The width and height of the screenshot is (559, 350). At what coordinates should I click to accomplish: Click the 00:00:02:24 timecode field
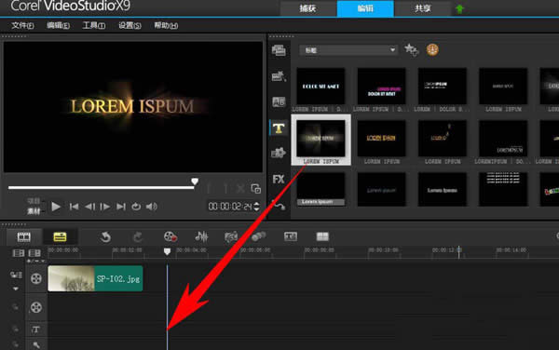(230, 207)
